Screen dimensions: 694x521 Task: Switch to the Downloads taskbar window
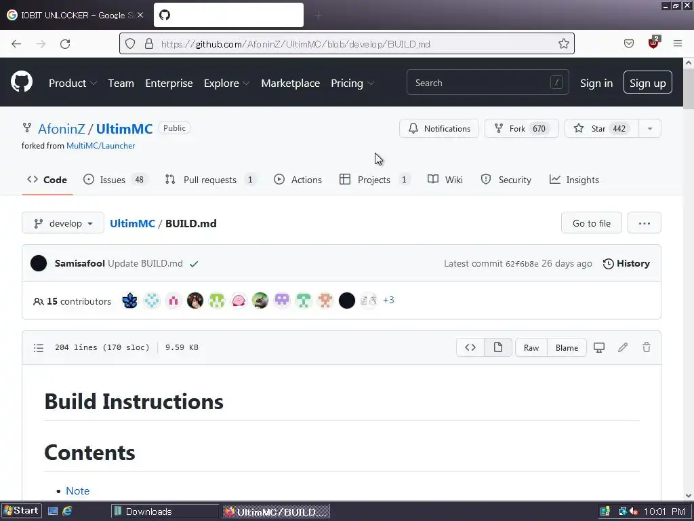coord(165,512)
